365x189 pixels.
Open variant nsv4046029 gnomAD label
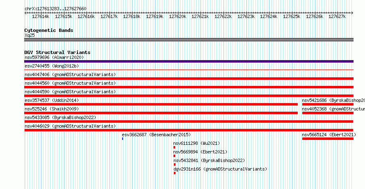pos(70,126)
